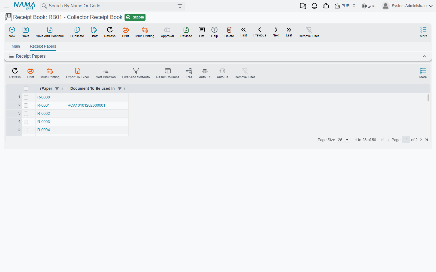Screen dimensions: 436x272
Task: Open the List view
Action: 202,32
